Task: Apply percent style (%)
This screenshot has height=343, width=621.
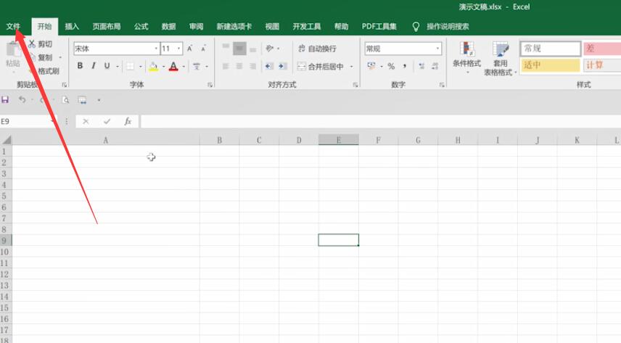Action: click(x=391, y=66)
